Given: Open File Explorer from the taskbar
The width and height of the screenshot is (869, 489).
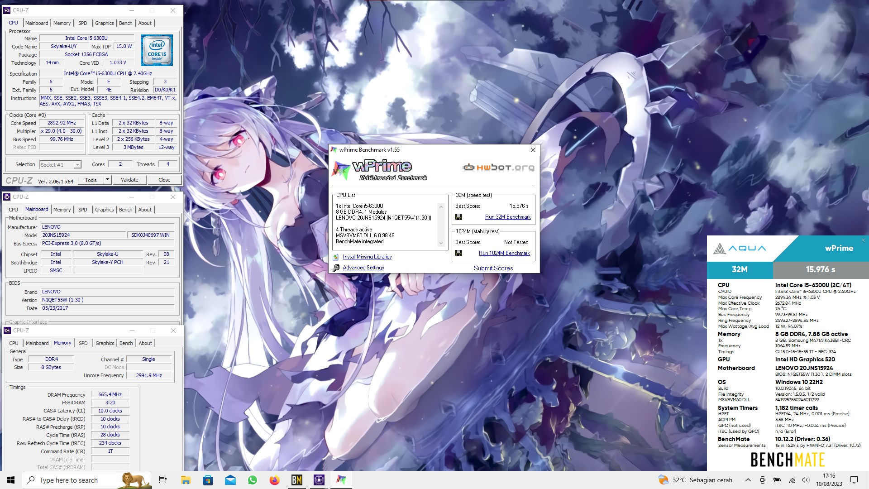Looking at the screenshot, I should [x=186, y=480].
